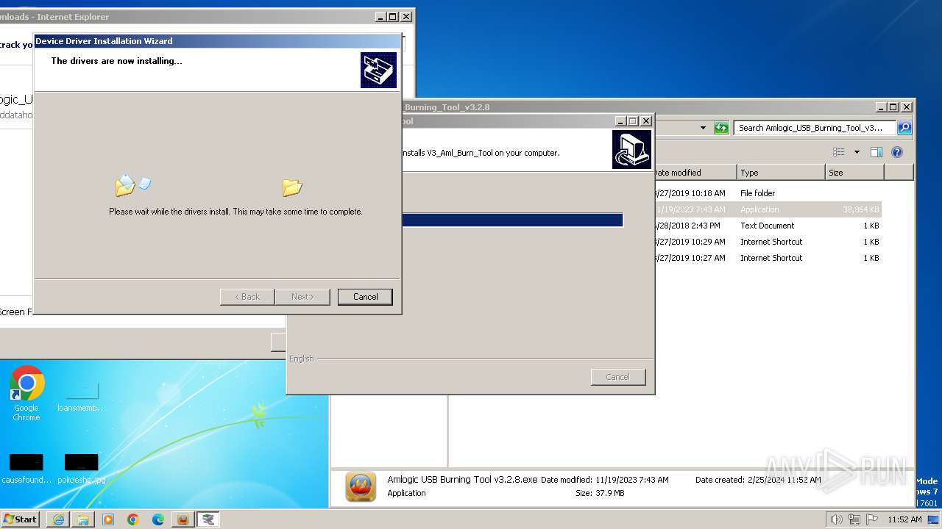Click the disabled Next button in driver wizard
Viewport: 942px width, 529px height.
coord(302,297)
